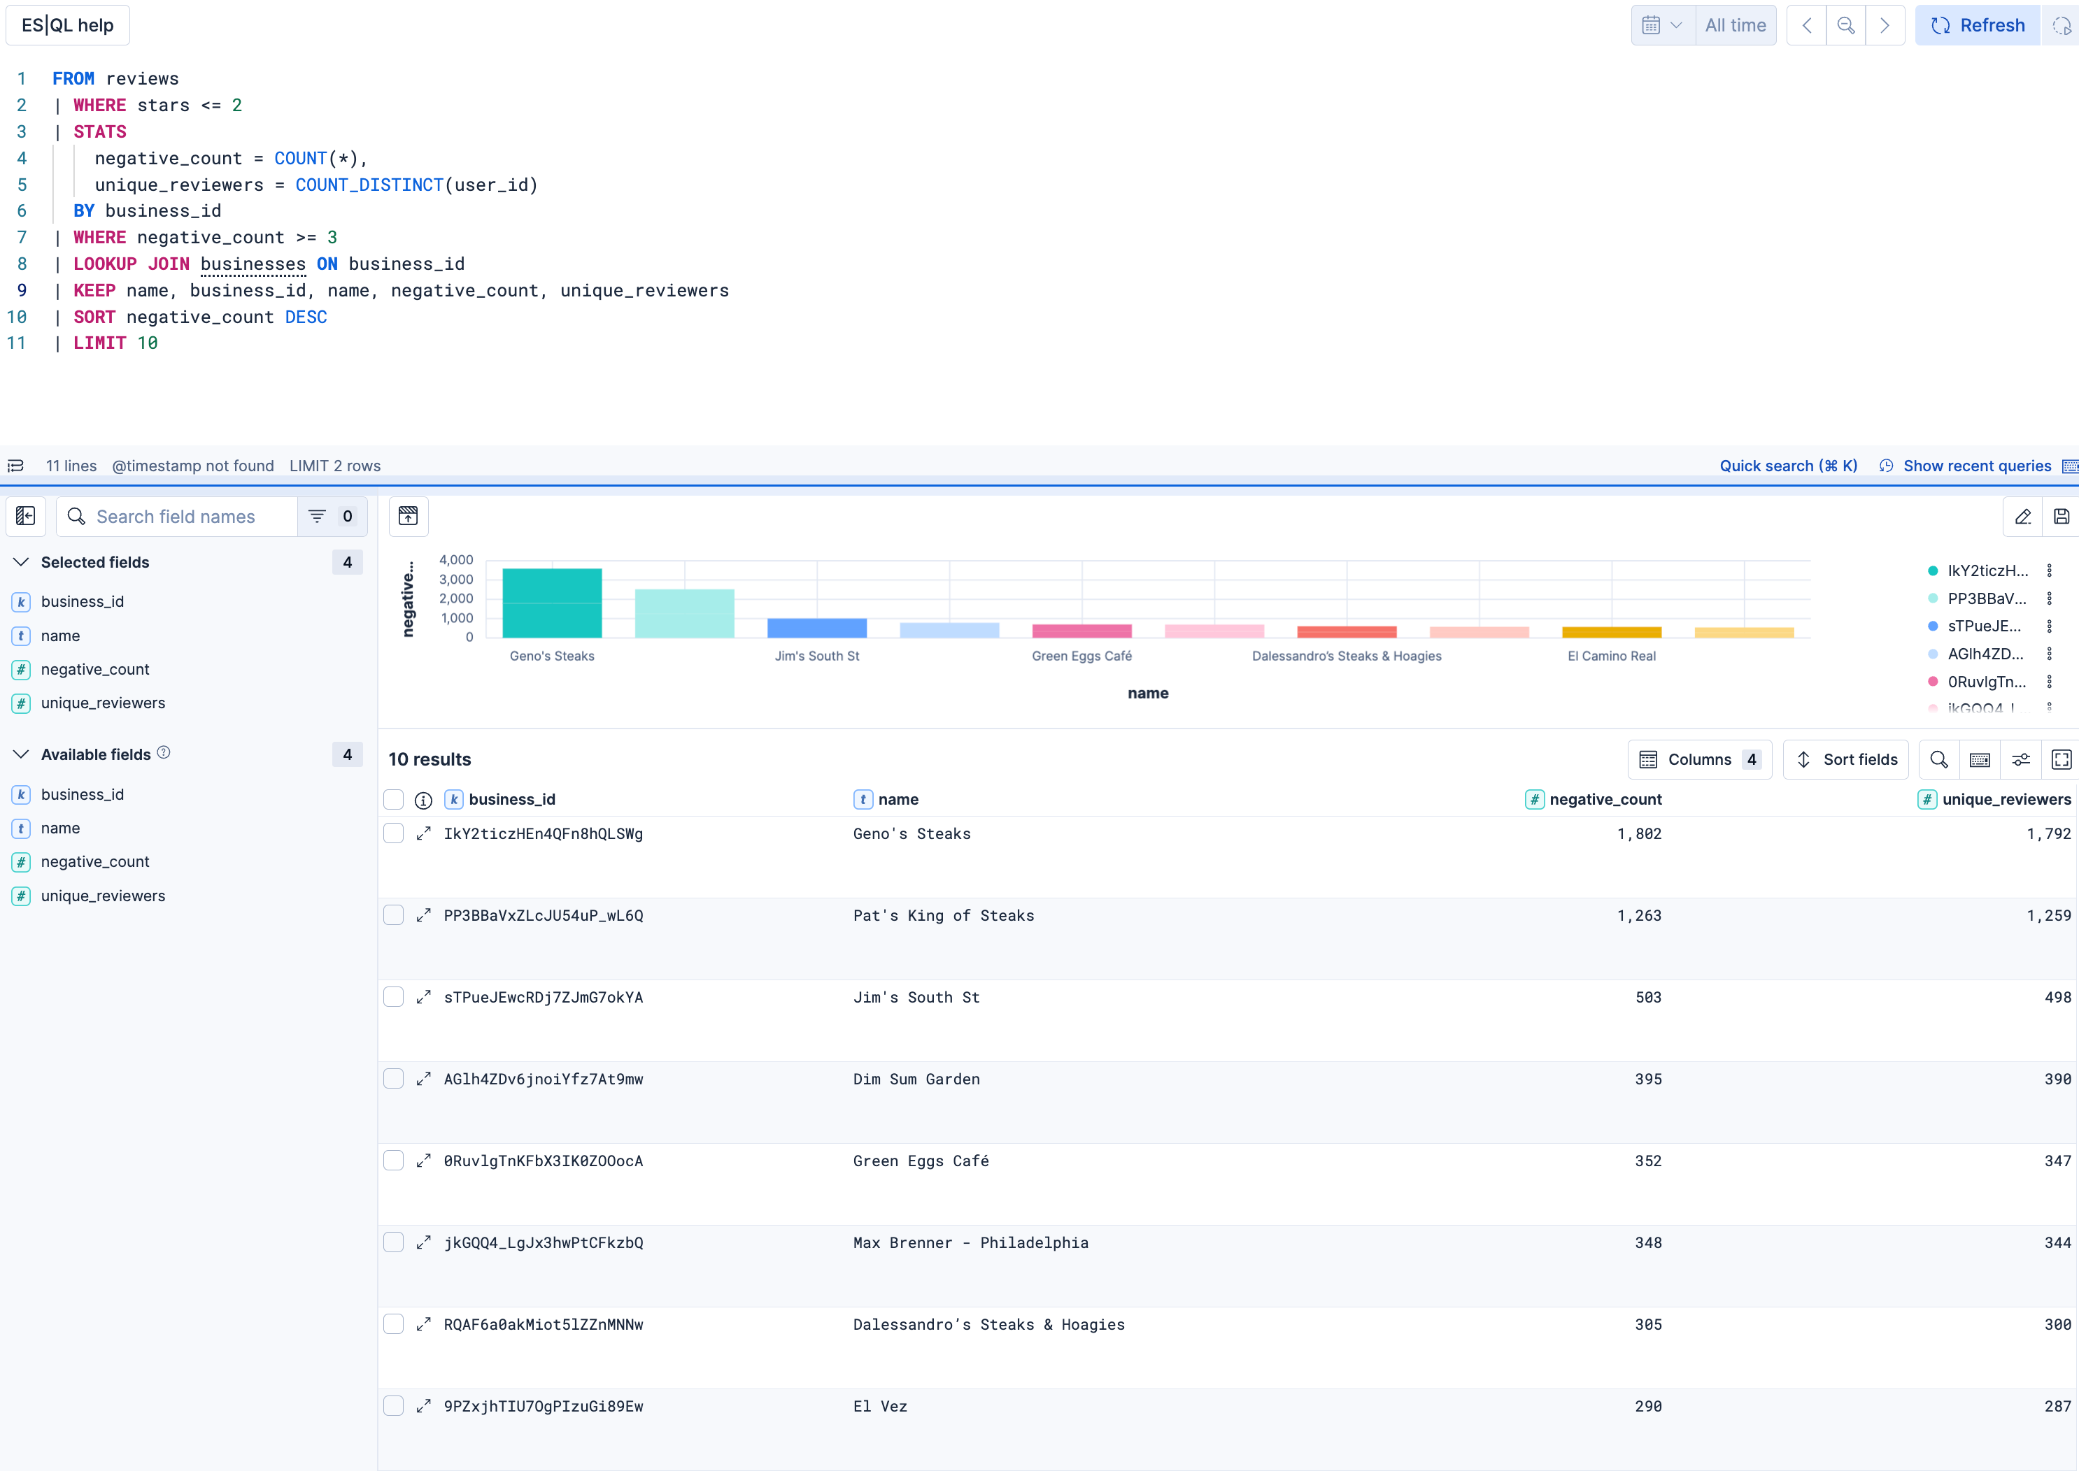Open the Columns menu
This screenshot has width=2079, height=1471.
click(1699, 759)
